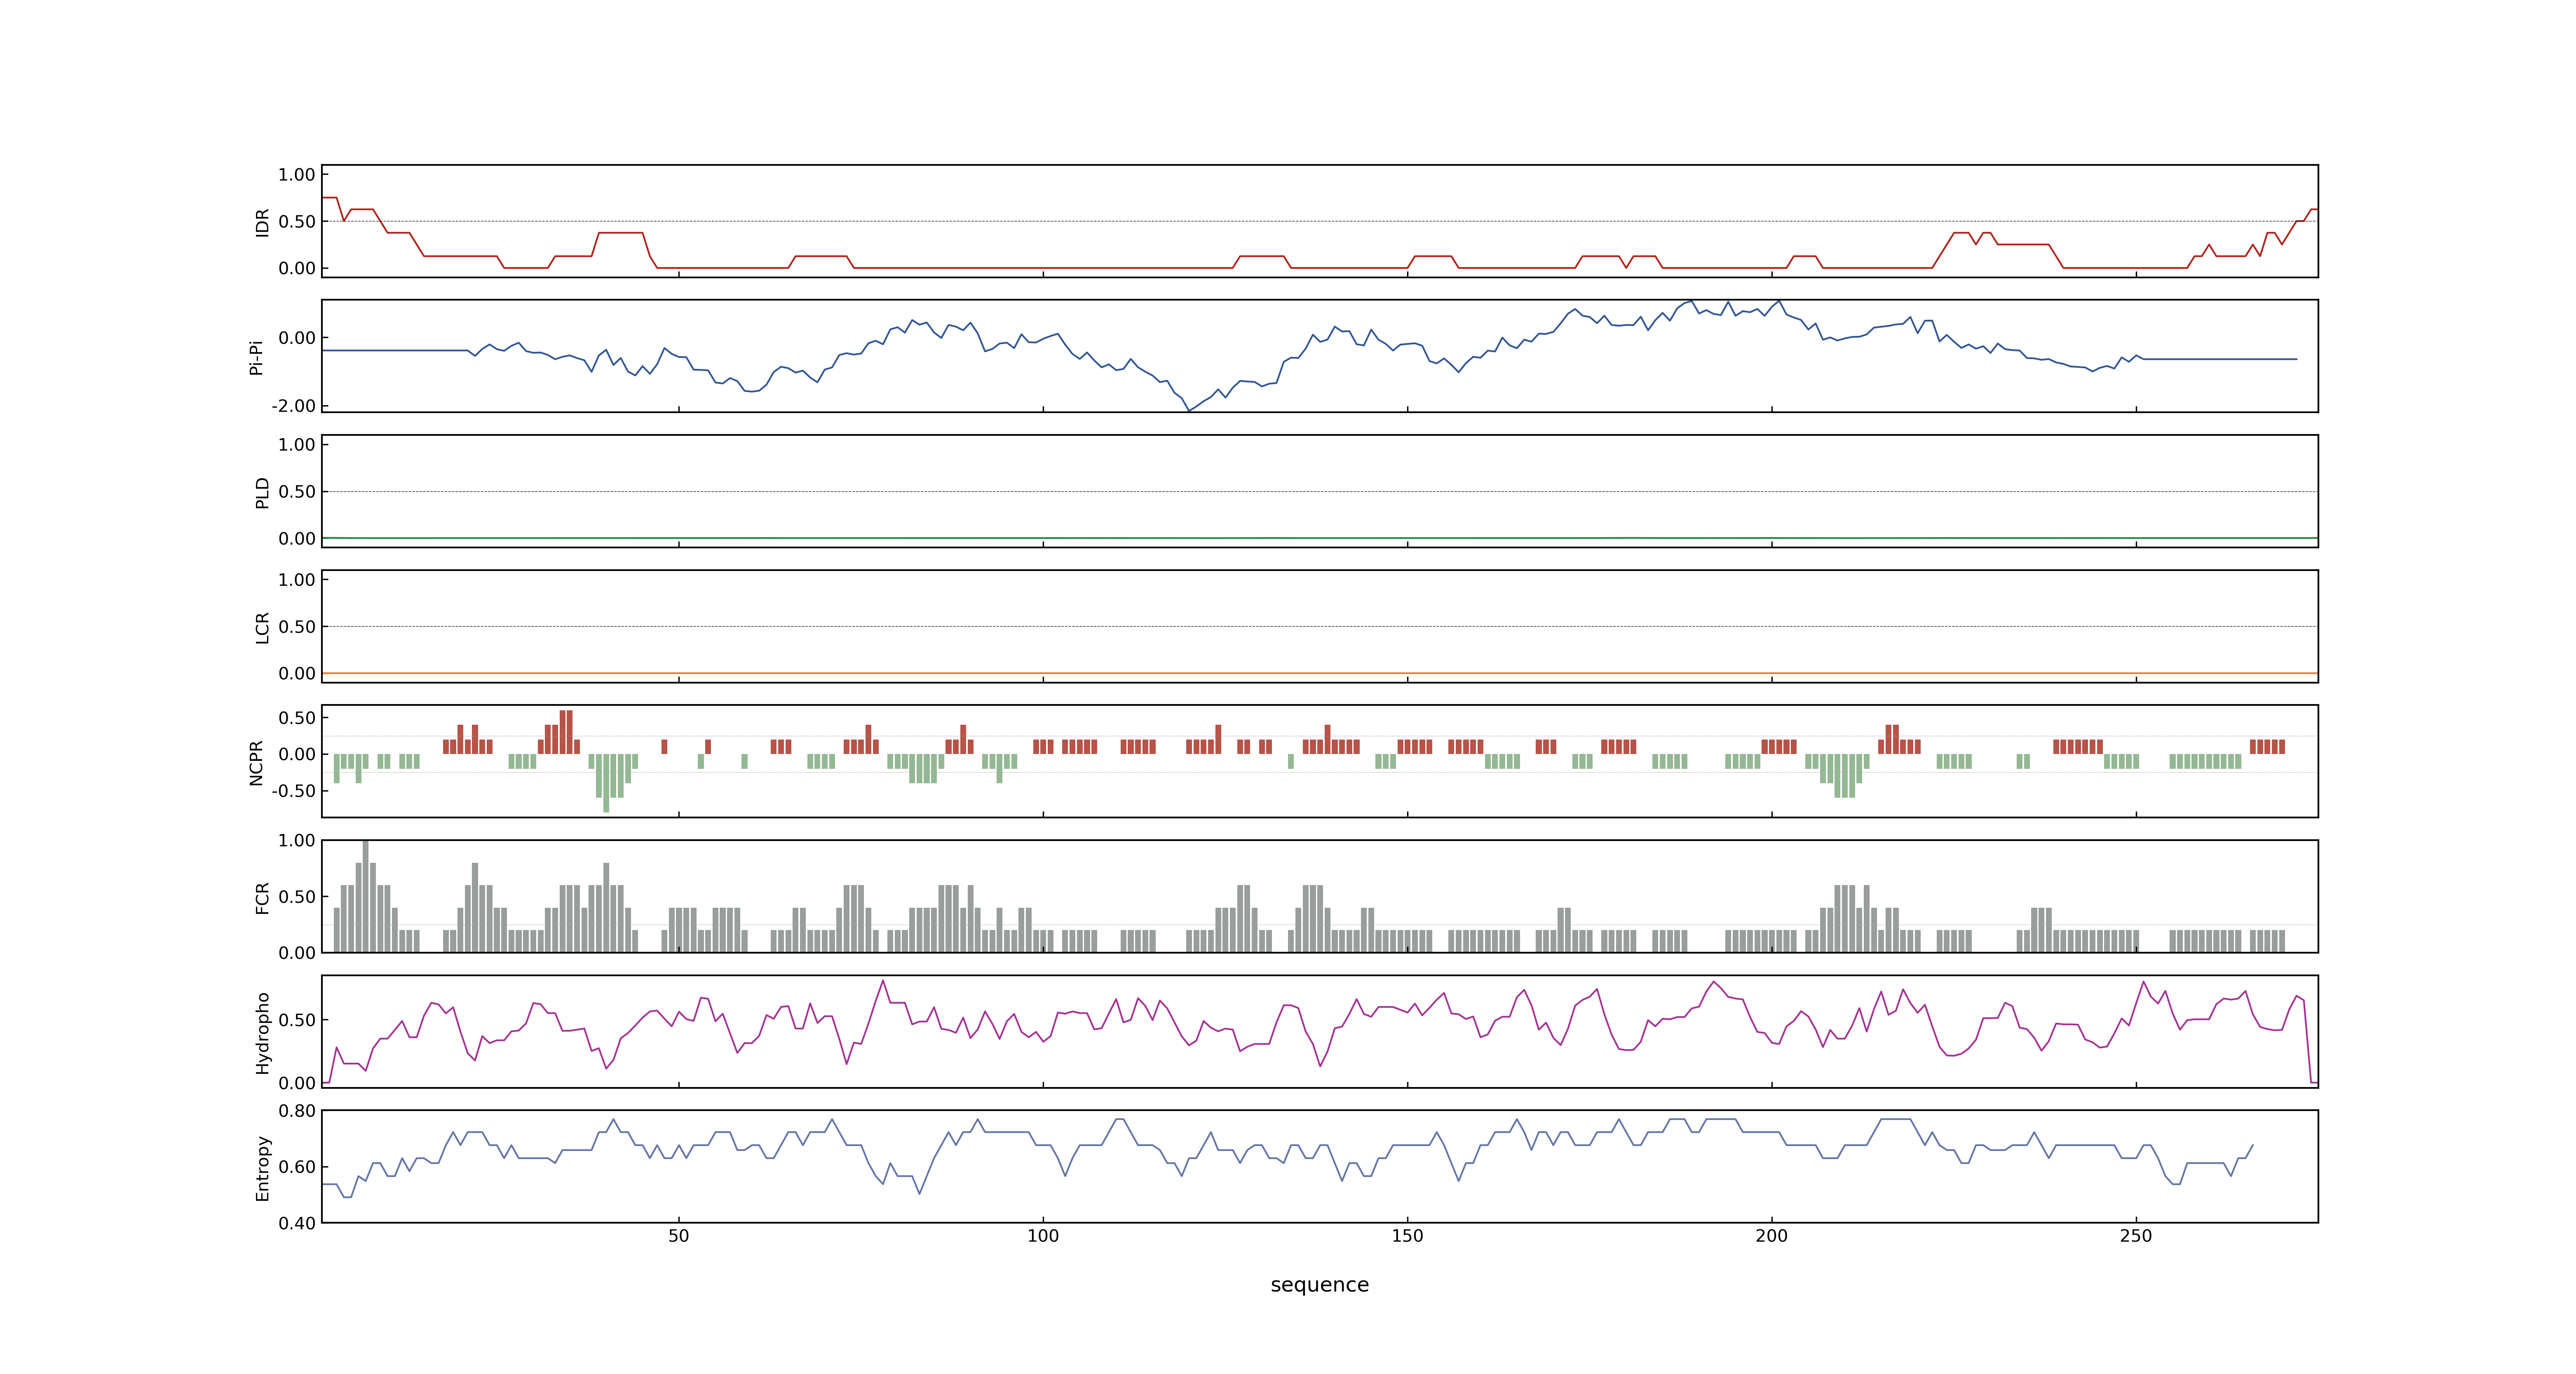Select the x-axis tick label 150
Viewport: 2576px width, 1374px height.
pyautogui.click(x=1407, y=1236)
